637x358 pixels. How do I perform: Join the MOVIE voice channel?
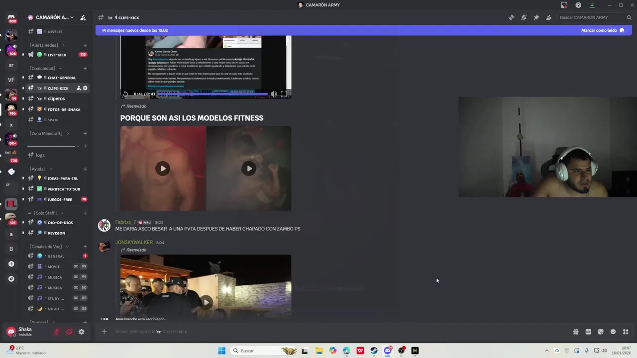pos(56,267)
